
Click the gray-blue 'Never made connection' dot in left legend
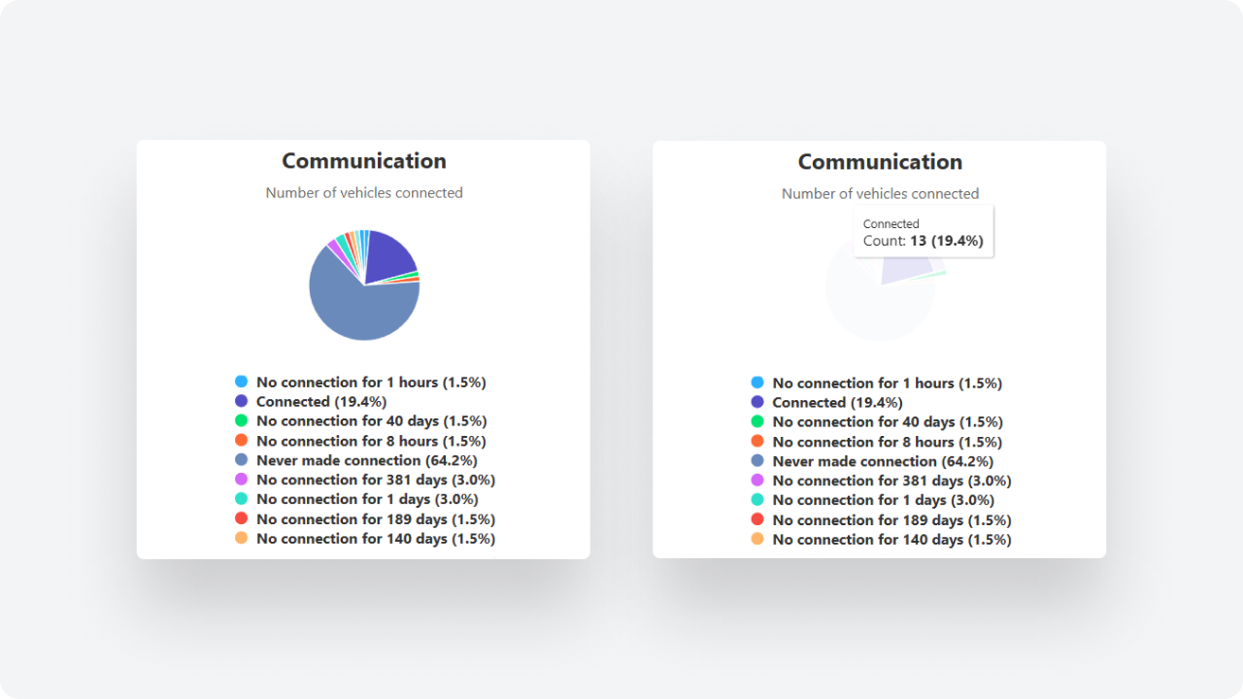241,460
